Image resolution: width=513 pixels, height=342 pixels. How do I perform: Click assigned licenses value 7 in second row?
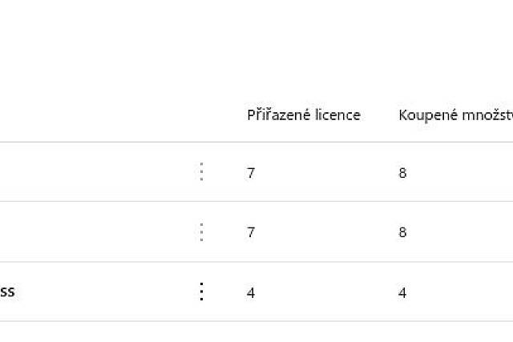click(251, 232)
